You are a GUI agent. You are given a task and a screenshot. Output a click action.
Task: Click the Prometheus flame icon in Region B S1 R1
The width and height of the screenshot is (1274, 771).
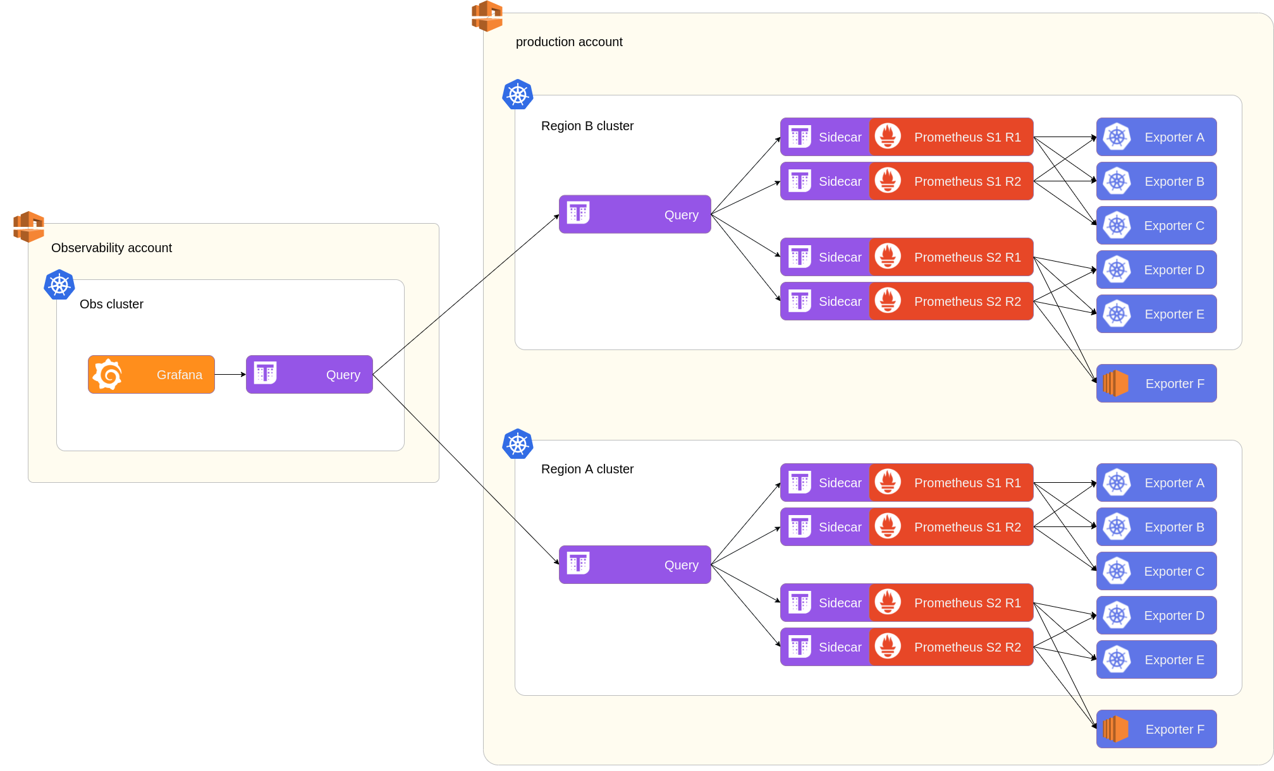click(888, 137)
